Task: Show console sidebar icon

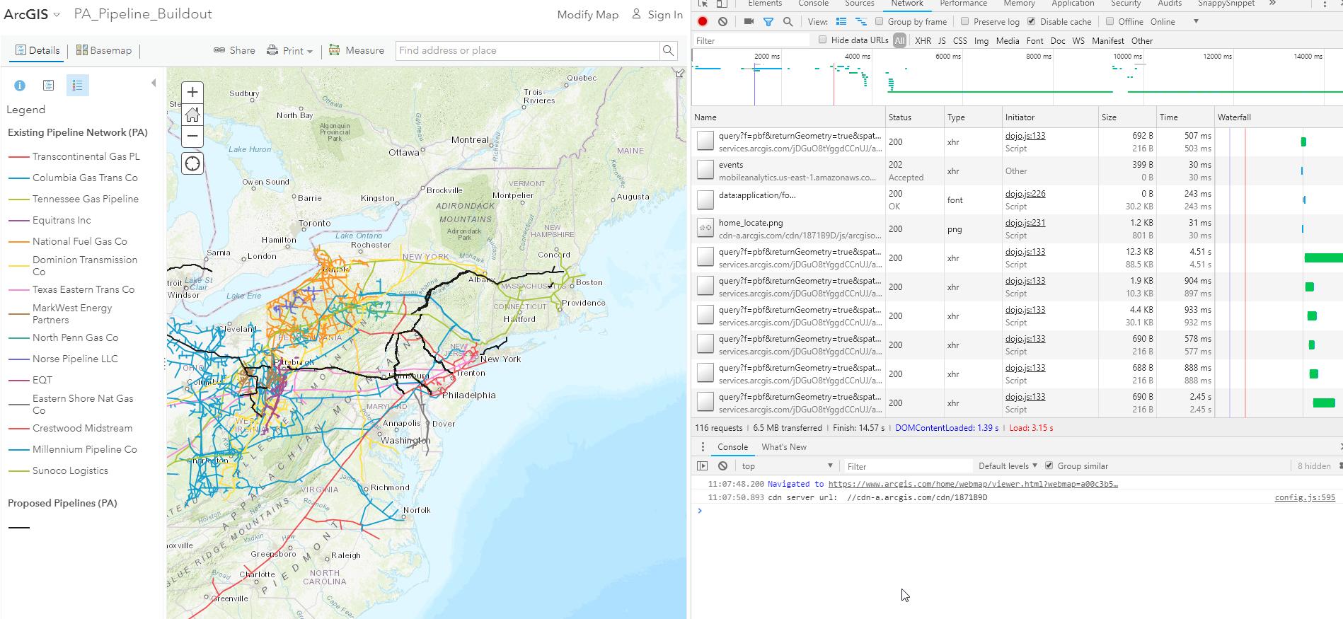Action: pyautogui.click(x=703, y=466)
